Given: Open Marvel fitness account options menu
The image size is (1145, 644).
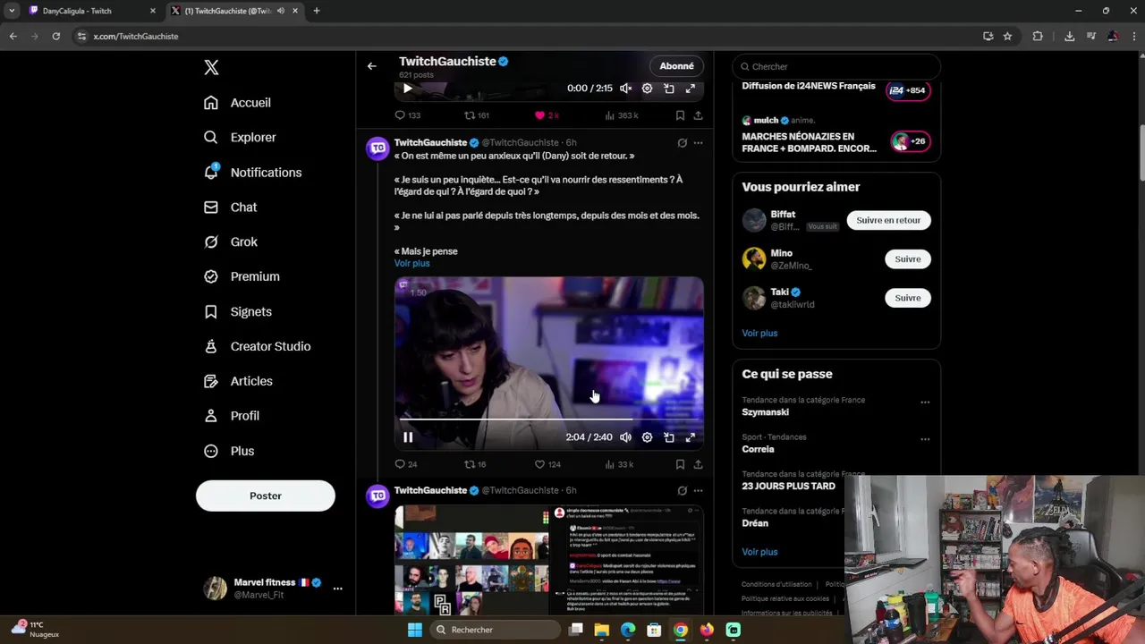Looking at the screenshot, I should coord(337,589).
